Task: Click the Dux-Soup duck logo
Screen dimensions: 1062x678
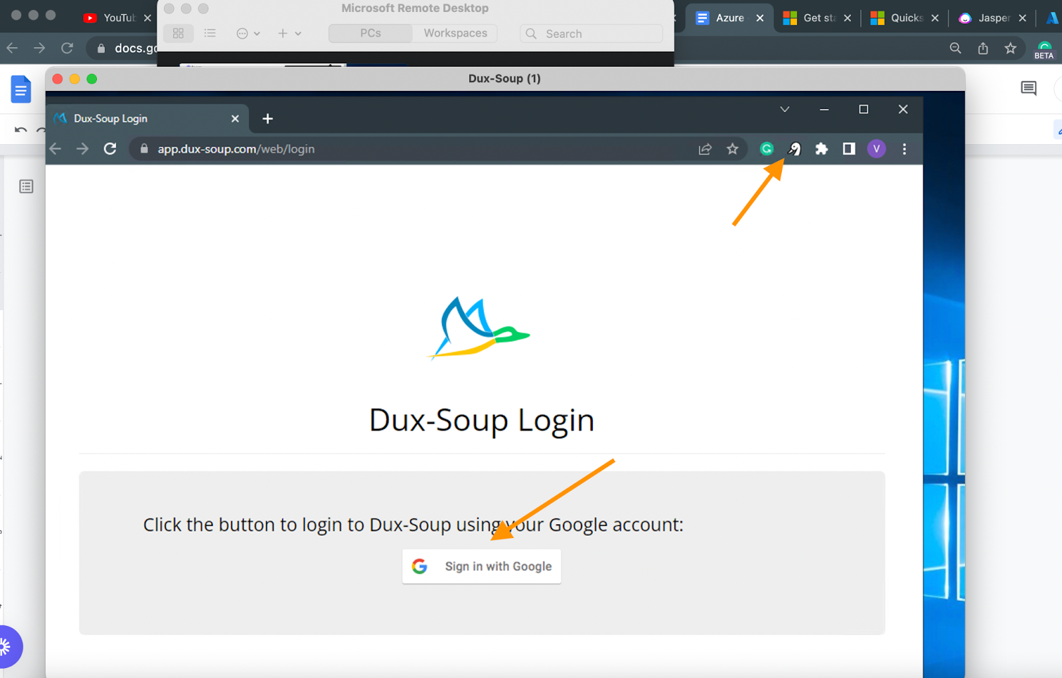Action: point(479,328)
